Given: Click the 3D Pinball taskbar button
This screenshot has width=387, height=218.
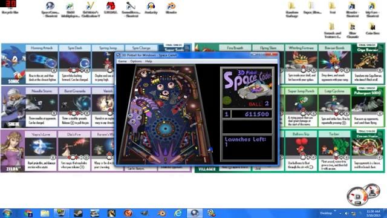Looking at the screenshot, I should (x=195, y=213).
